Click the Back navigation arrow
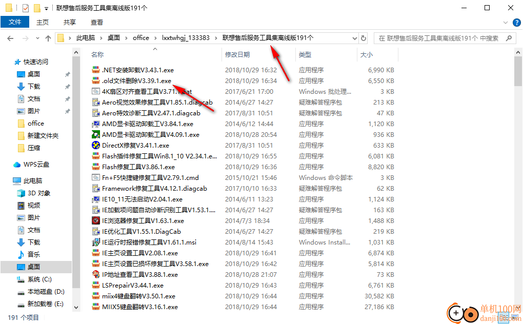Screen dimensions: 523x324 tap(10, 38)
